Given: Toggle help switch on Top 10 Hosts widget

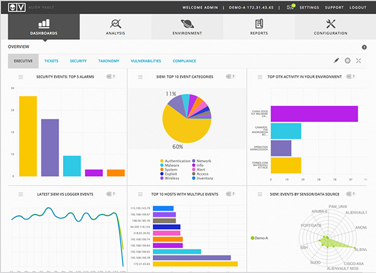Looking at the screenshot, I should point(231,193).
